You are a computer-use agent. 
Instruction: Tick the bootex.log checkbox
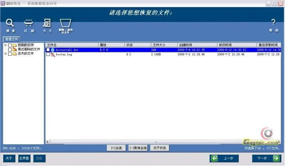click(48, 54)
